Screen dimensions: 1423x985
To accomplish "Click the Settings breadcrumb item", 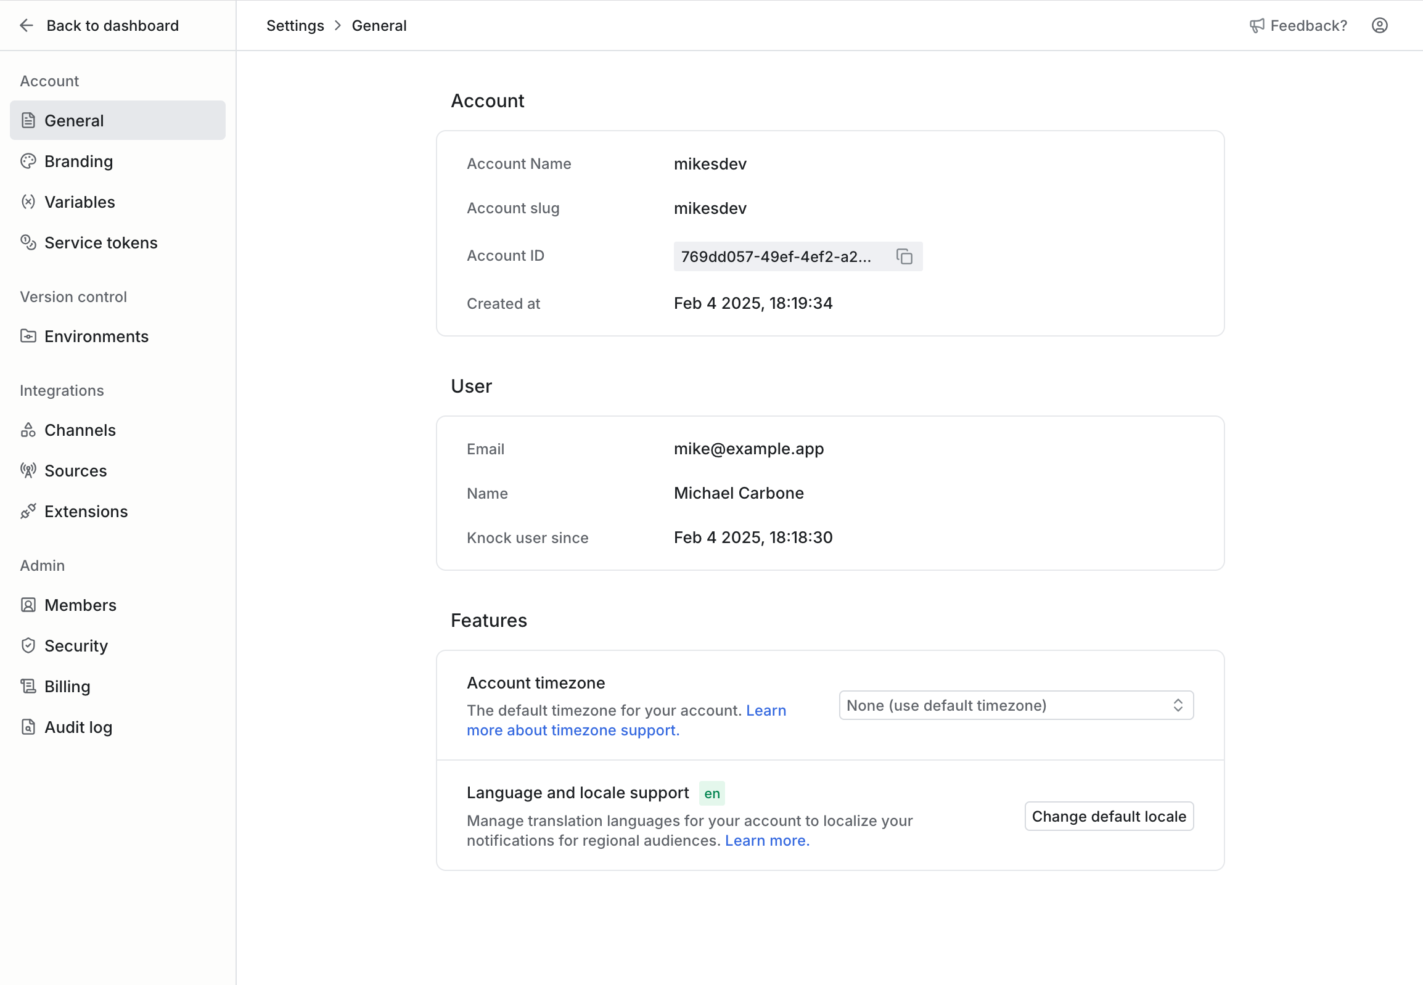I will point(295,25).
